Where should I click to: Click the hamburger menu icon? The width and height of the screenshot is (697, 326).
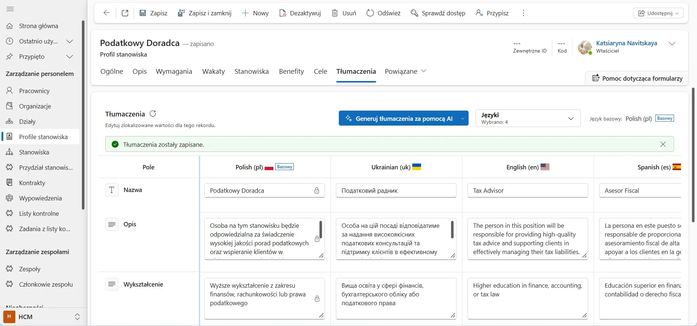(10, 9)
